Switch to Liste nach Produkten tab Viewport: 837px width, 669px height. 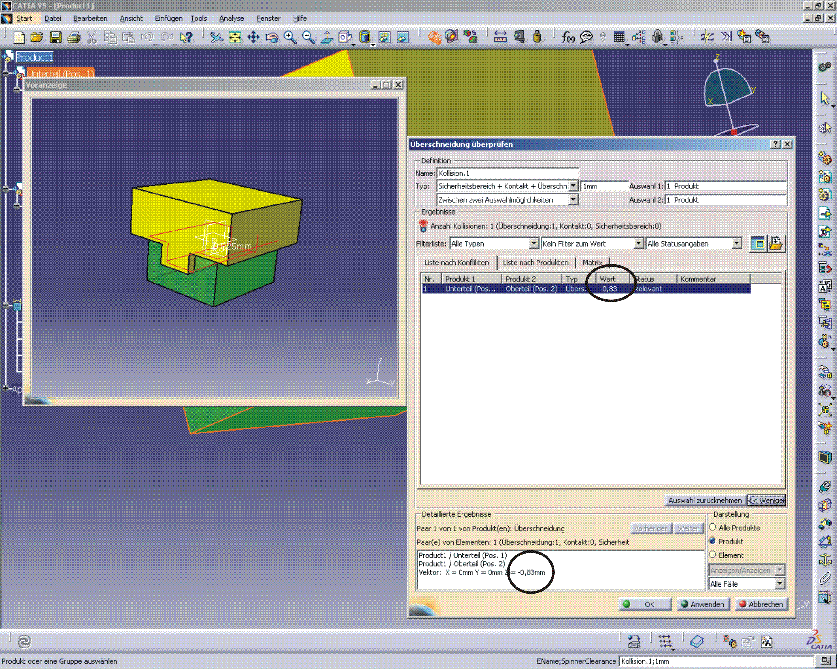point(536,263)
